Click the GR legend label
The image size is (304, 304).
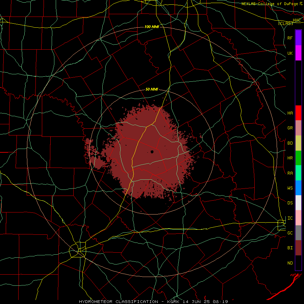290,128
